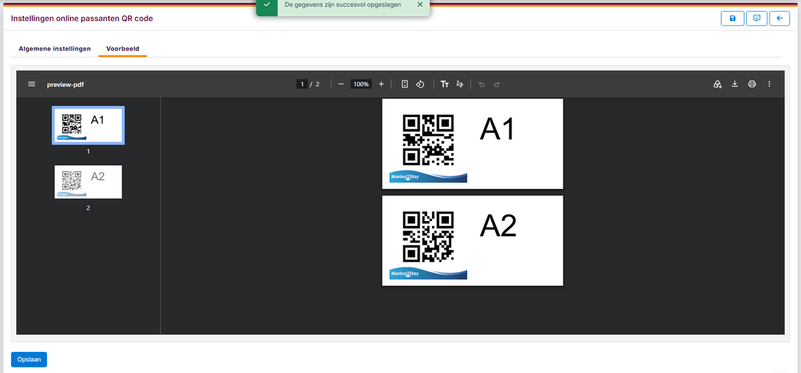Click the heading 'Instellingen online passanten QR code'
This screenshot has height=373, width=801.
[81, 18]
